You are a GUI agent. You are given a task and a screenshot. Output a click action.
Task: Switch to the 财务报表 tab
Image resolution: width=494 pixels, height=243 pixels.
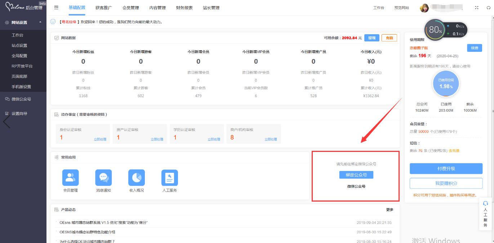pyautogui.click(x=184, y=8)
